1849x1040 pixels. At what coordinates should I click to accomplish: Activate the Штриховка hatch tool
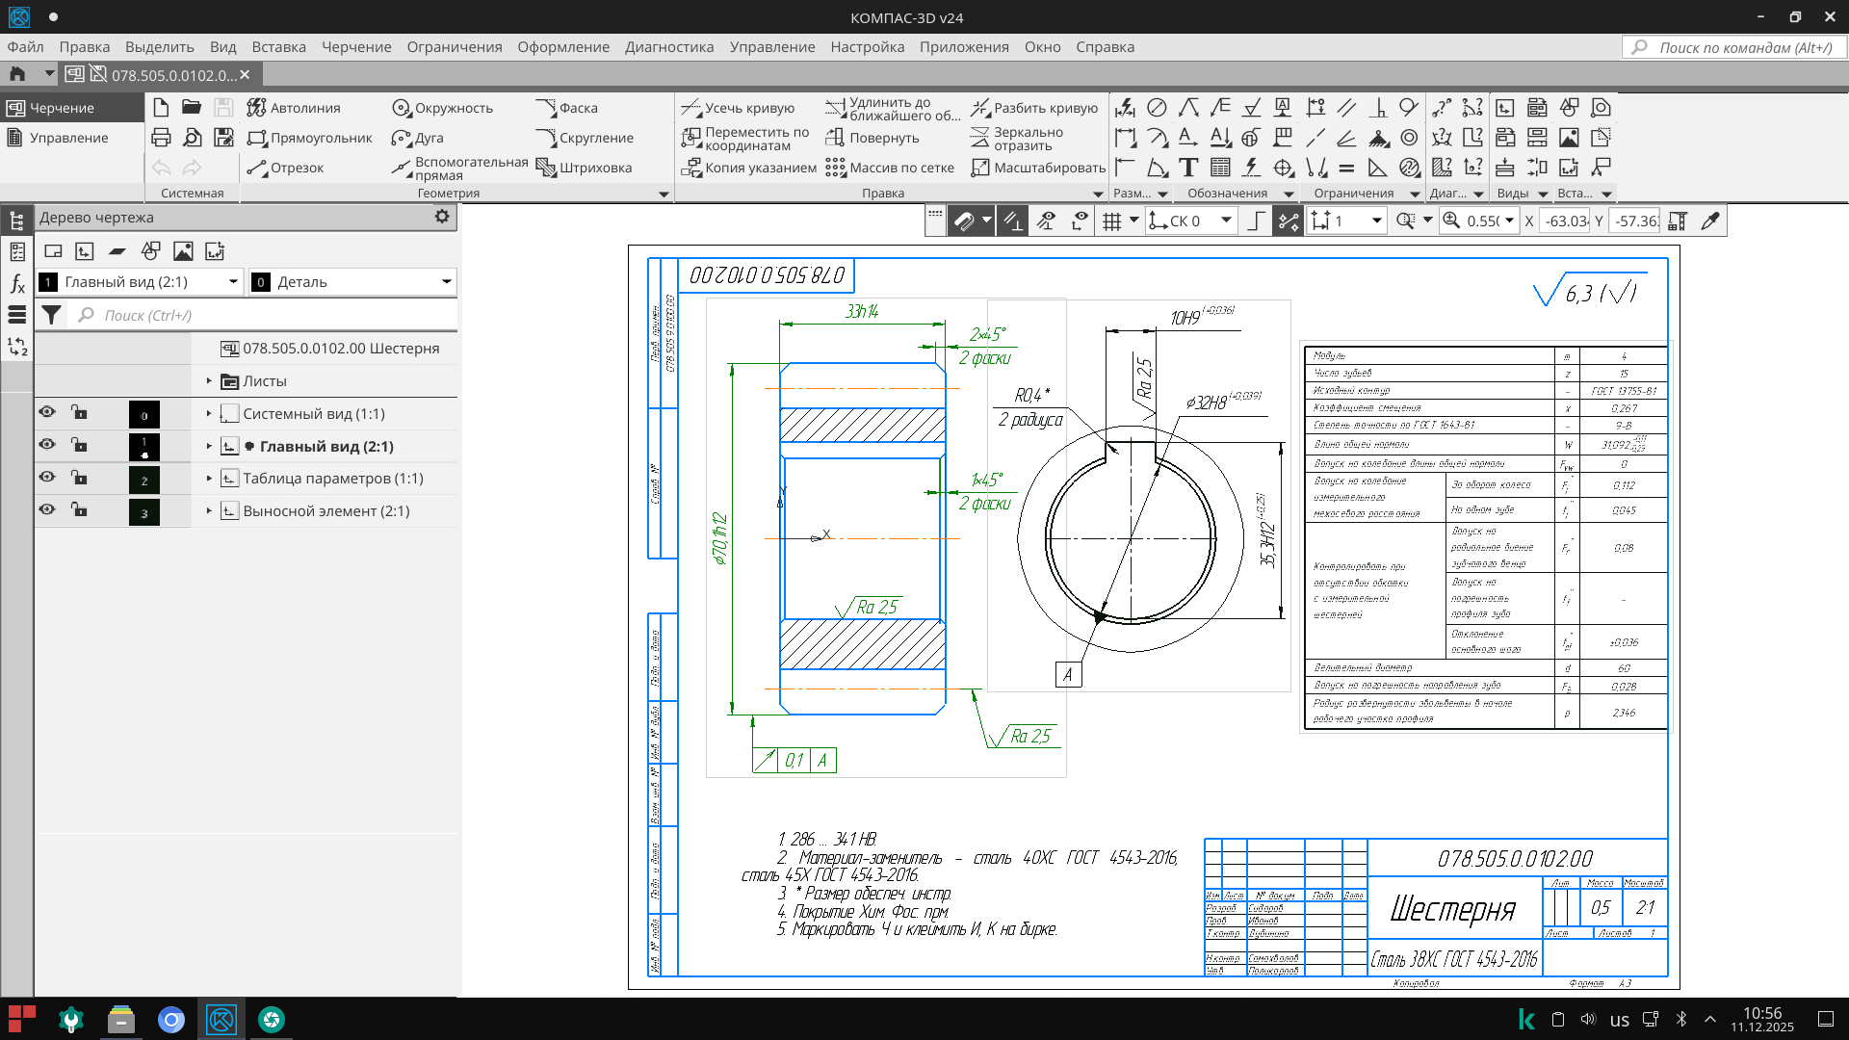pos(585,168)
